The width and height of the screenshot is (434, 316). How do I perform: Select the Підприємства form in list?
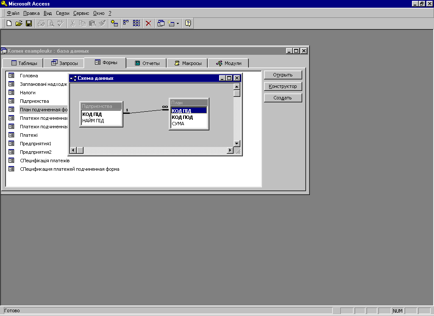click(34, 101)
